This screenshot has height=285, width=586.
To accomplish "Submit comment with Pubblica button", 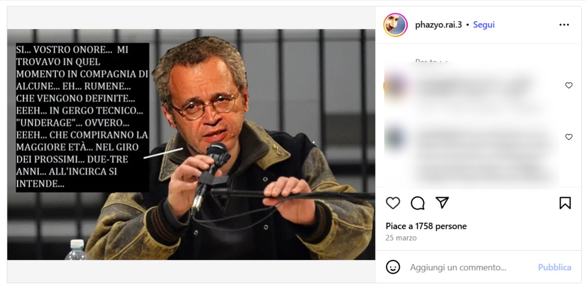I will pos(555,267).
